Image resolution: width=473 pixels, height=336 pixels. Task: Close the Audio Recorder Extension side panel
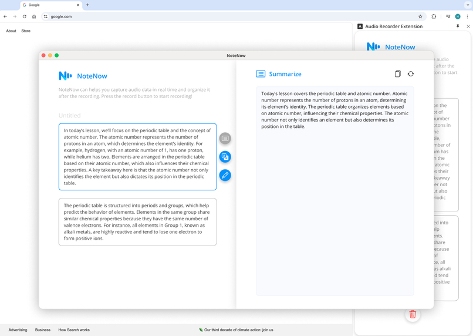[x=468, y=26]
